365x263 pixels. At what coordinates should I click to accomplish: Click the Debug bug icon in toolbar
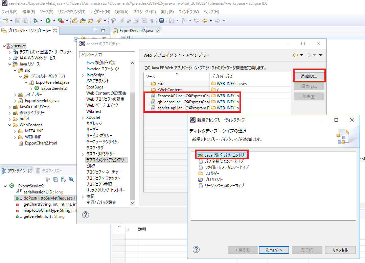(x=36, y=21)
